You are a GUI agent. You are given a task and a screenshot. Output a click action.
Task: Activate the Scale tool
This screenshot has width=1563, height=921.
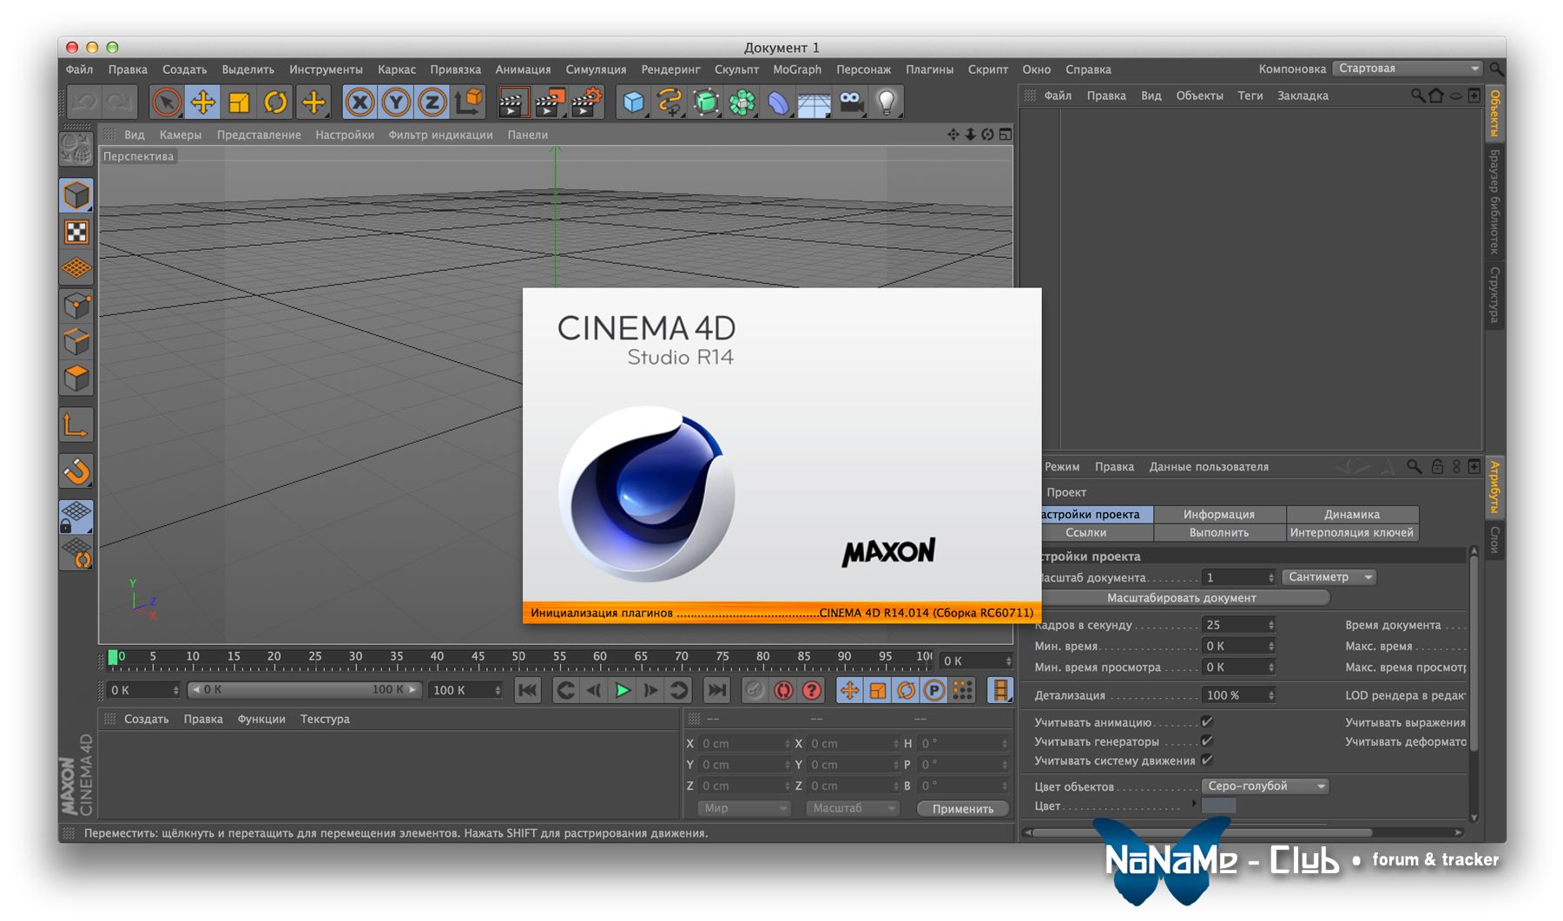pyautogui.click(x=239, y=102)
